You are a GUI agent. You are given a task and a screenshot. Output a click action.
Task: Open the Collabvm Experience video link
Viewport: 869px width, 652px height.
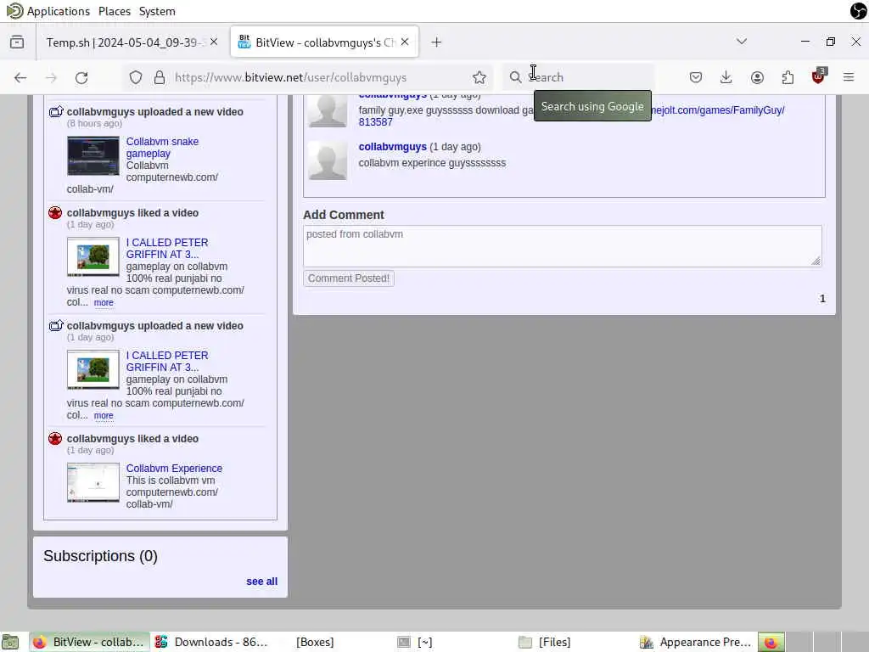(x=174, y=469)
